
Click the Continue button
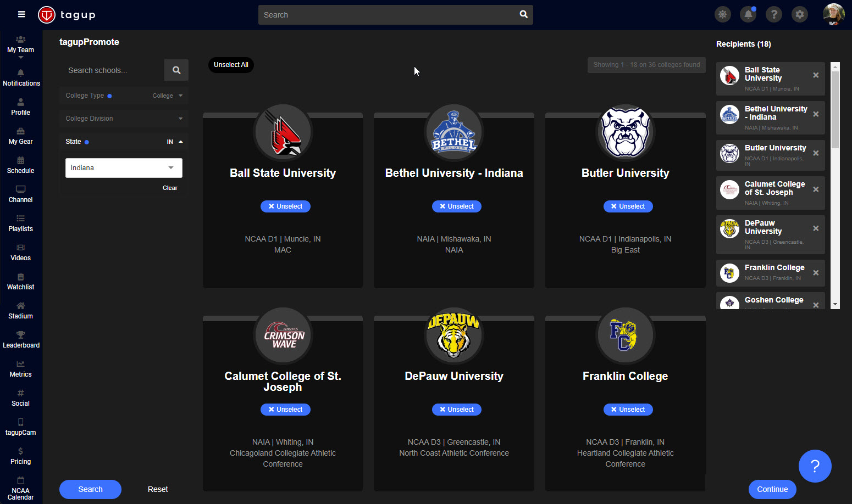772,489
